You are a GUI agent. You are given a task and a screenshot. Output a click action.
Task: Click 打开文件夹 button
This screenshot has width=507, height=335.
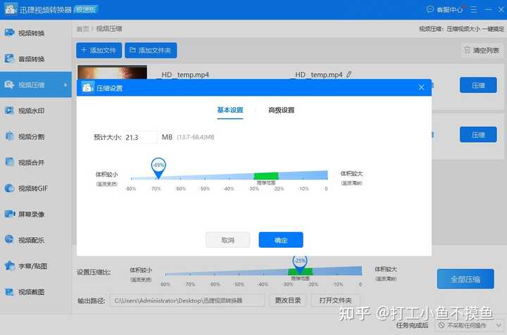(335, 301)
